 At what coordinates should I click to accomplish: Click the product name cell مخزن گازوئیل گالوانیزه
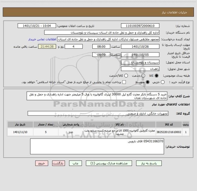coord(120,132)
